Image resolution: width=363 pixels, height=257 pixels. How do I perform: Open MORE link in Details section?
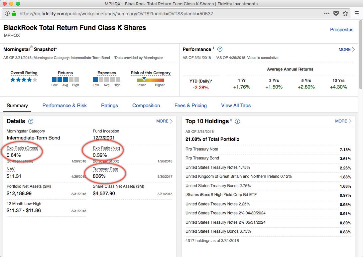(164, 121)
